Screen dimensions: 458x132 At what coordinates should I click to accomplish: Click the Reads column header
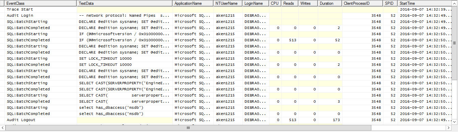290,3
